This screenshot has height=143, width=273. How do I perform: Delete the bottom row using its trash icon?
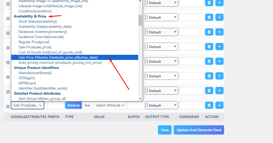209,105
